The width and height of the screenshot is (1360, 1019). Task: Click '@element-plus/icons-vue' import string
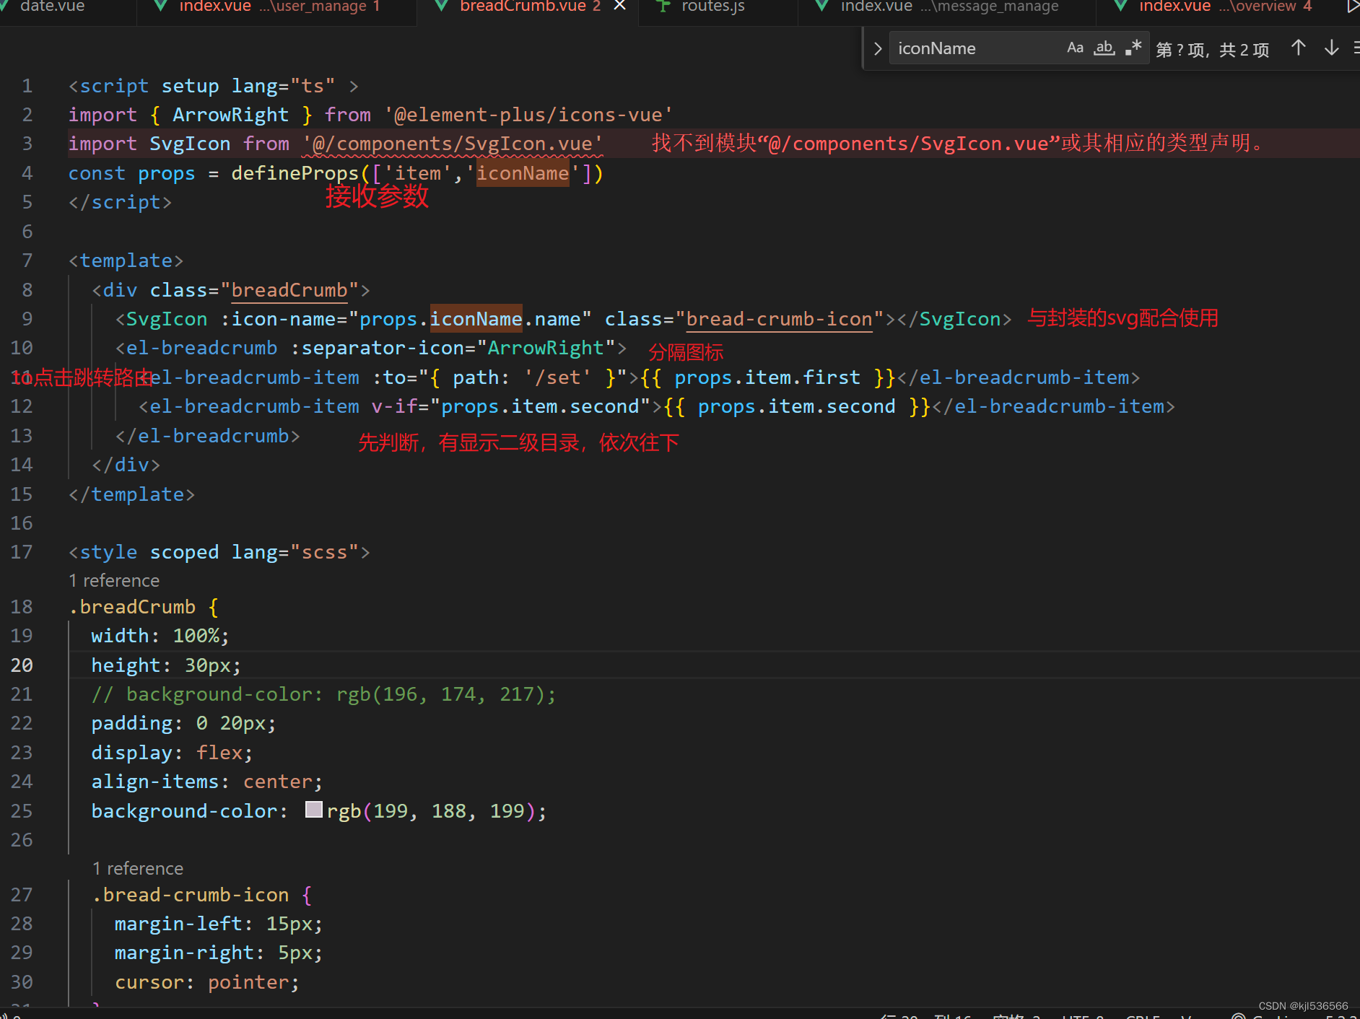click(x=528, y=115)
